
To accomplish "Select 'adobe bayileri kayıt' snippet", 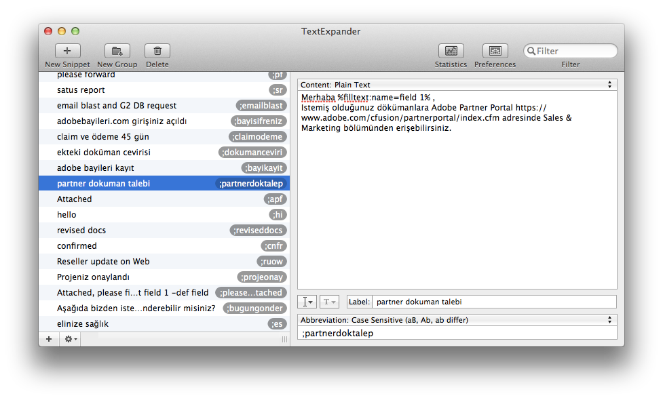I will [x=164, y=167].
